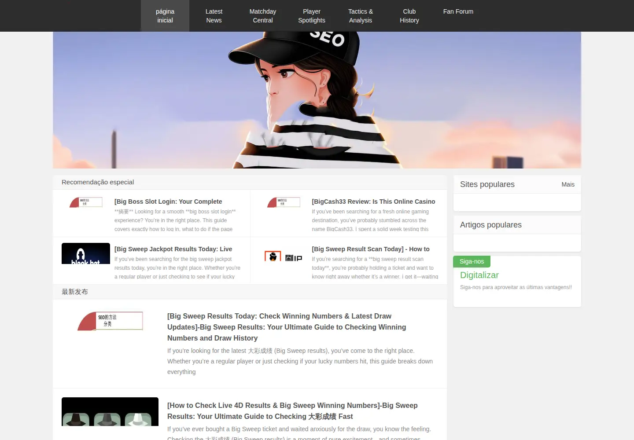This screenshot has height=440, width=634.
Task: Read Big Sweep Jackpot Results Today article
Action: 173,249
